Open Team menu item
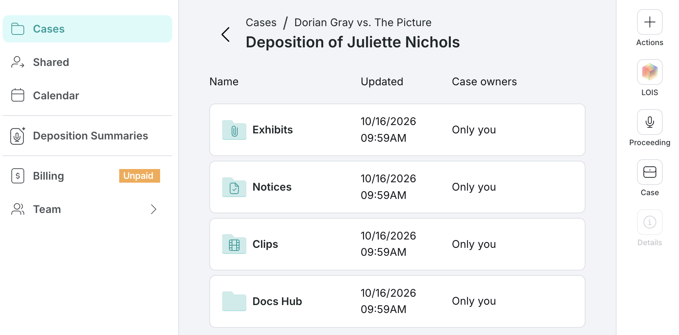Image resolution: width=679 pixels, height=335 pixels. coord(87,209)
